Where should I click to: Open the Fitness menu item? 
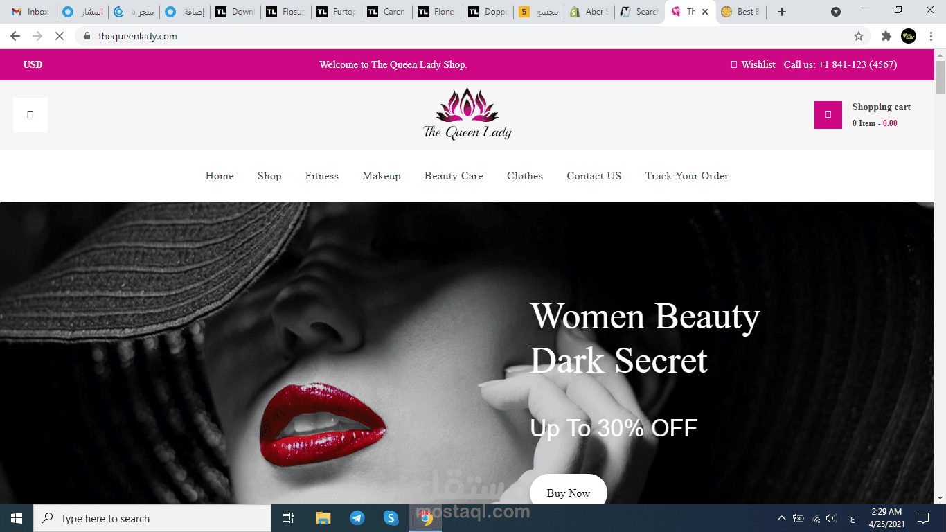(x=322, y=176)
